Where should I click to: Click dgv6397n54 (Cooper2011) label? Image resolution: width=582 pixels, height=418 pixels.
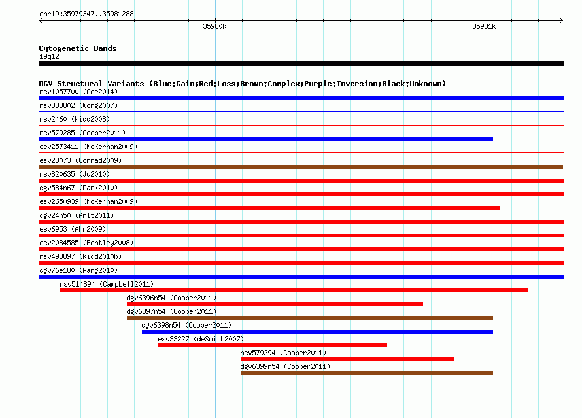(x=171, y=311)
